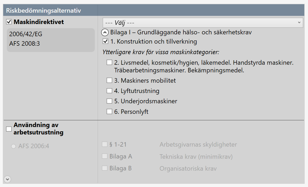This screenshot has width=308, height=187.
Task: Open the combo box via its arrow
Action: click(x=299, y=23)
